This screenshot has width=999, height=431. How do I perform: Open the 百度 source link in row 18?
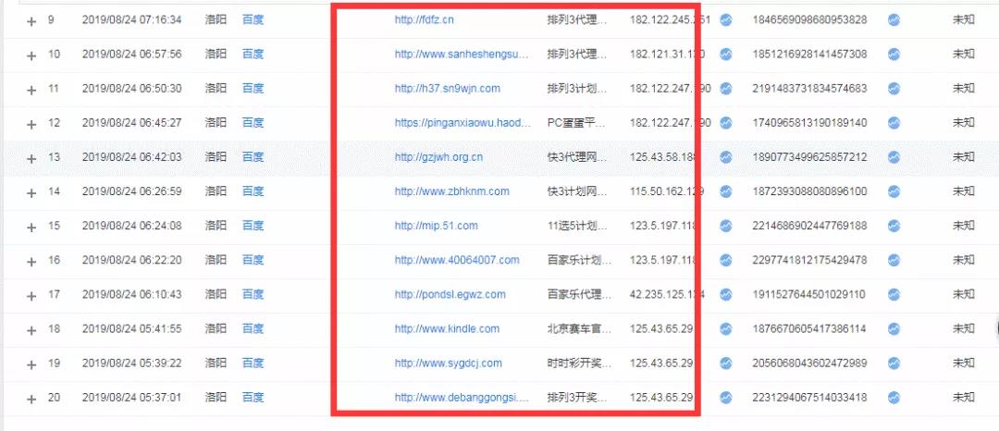253,329
